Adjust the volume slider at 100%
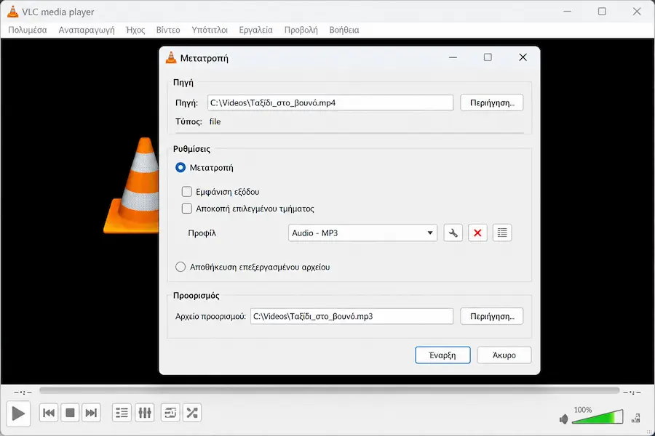Viewport: 655px width, 436px height. (x=598, y=417)
